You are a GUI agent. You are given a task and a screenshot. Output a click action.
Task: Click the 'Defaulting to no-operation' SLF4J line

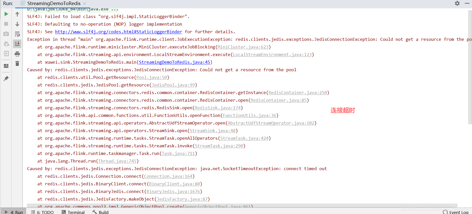point(104,24)
